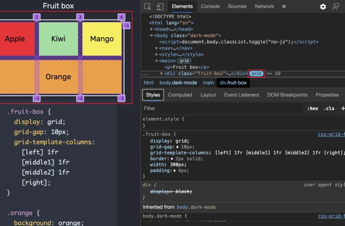Select the <p>Fruit box</p> node
Screen dimensions: 345x226
pos(187,67)
